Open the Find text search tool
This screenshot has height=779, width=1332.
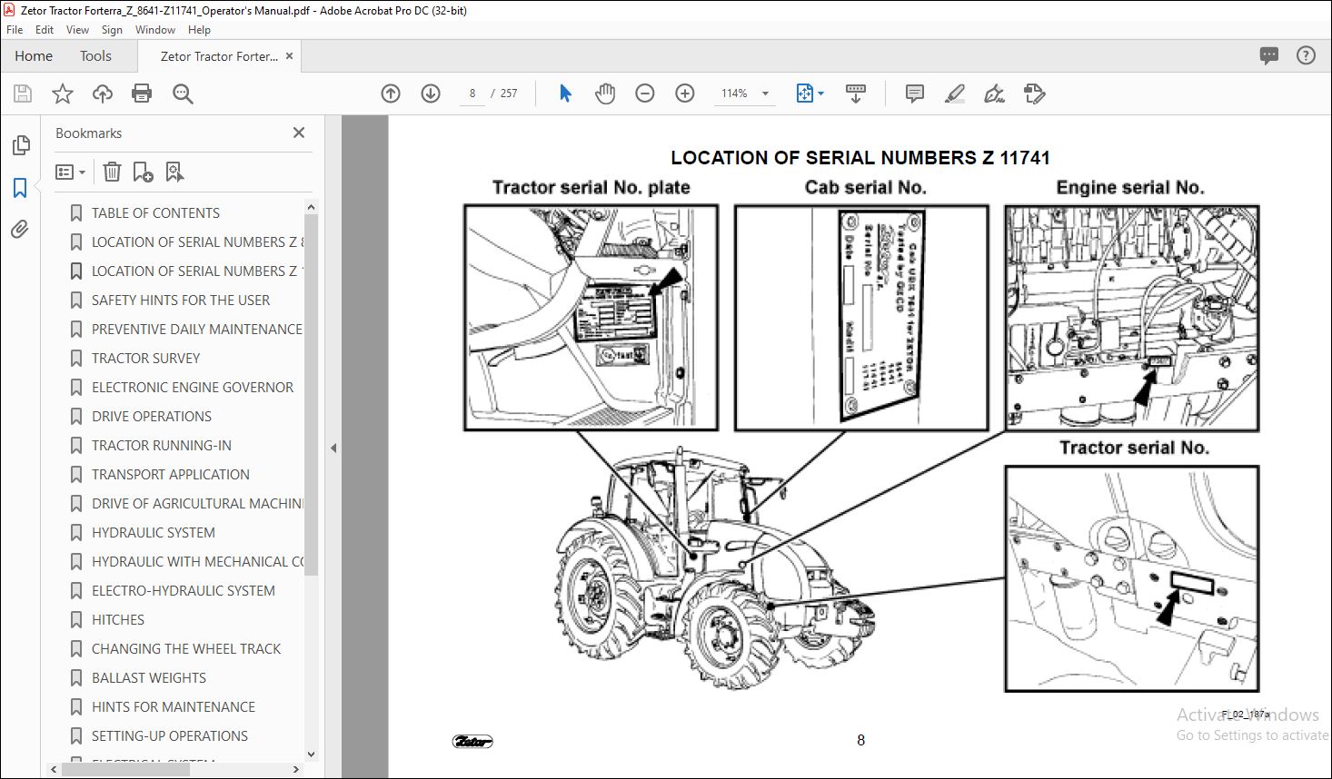pos(183,94)
